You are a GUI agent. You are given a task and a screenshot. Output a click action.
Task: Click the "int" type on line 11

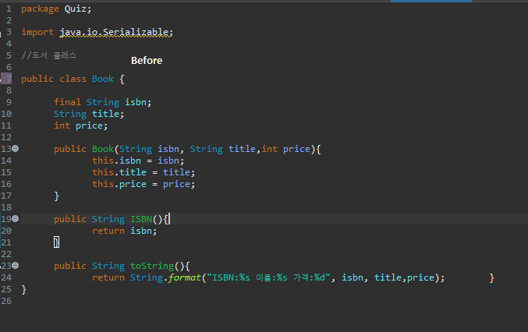point(62,125)
